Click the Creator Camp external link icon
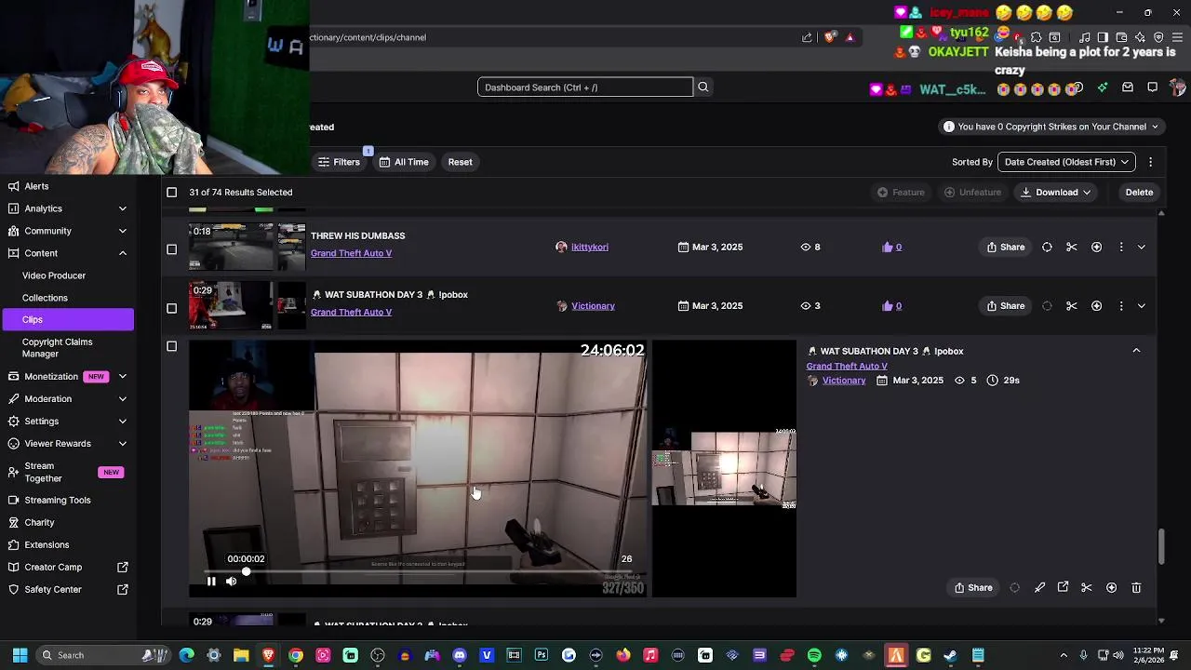Viewport: 1191px width, 670px height. click(x=123, y=567)
